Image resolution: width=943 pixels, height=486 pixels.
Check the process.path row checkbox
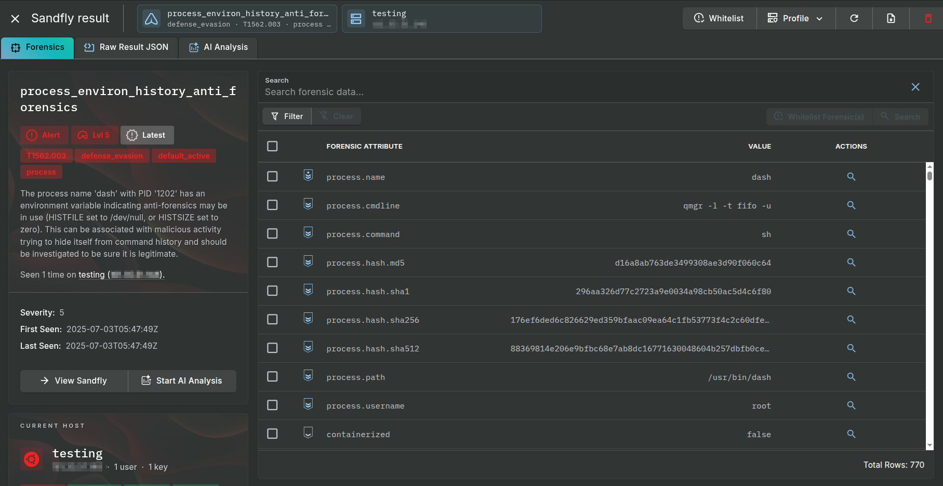click(272, 377)
